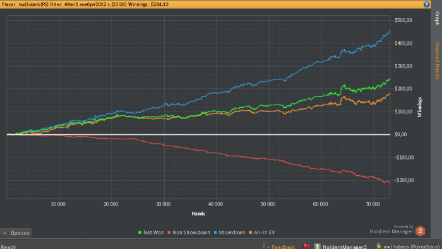Click the -$200,00 axis label
442x249 pixels.
(x=404, y=180)
